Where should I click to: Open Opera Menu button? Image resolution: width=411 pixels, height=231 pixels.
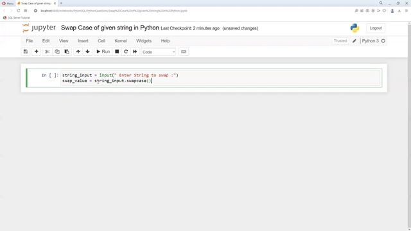8,3
